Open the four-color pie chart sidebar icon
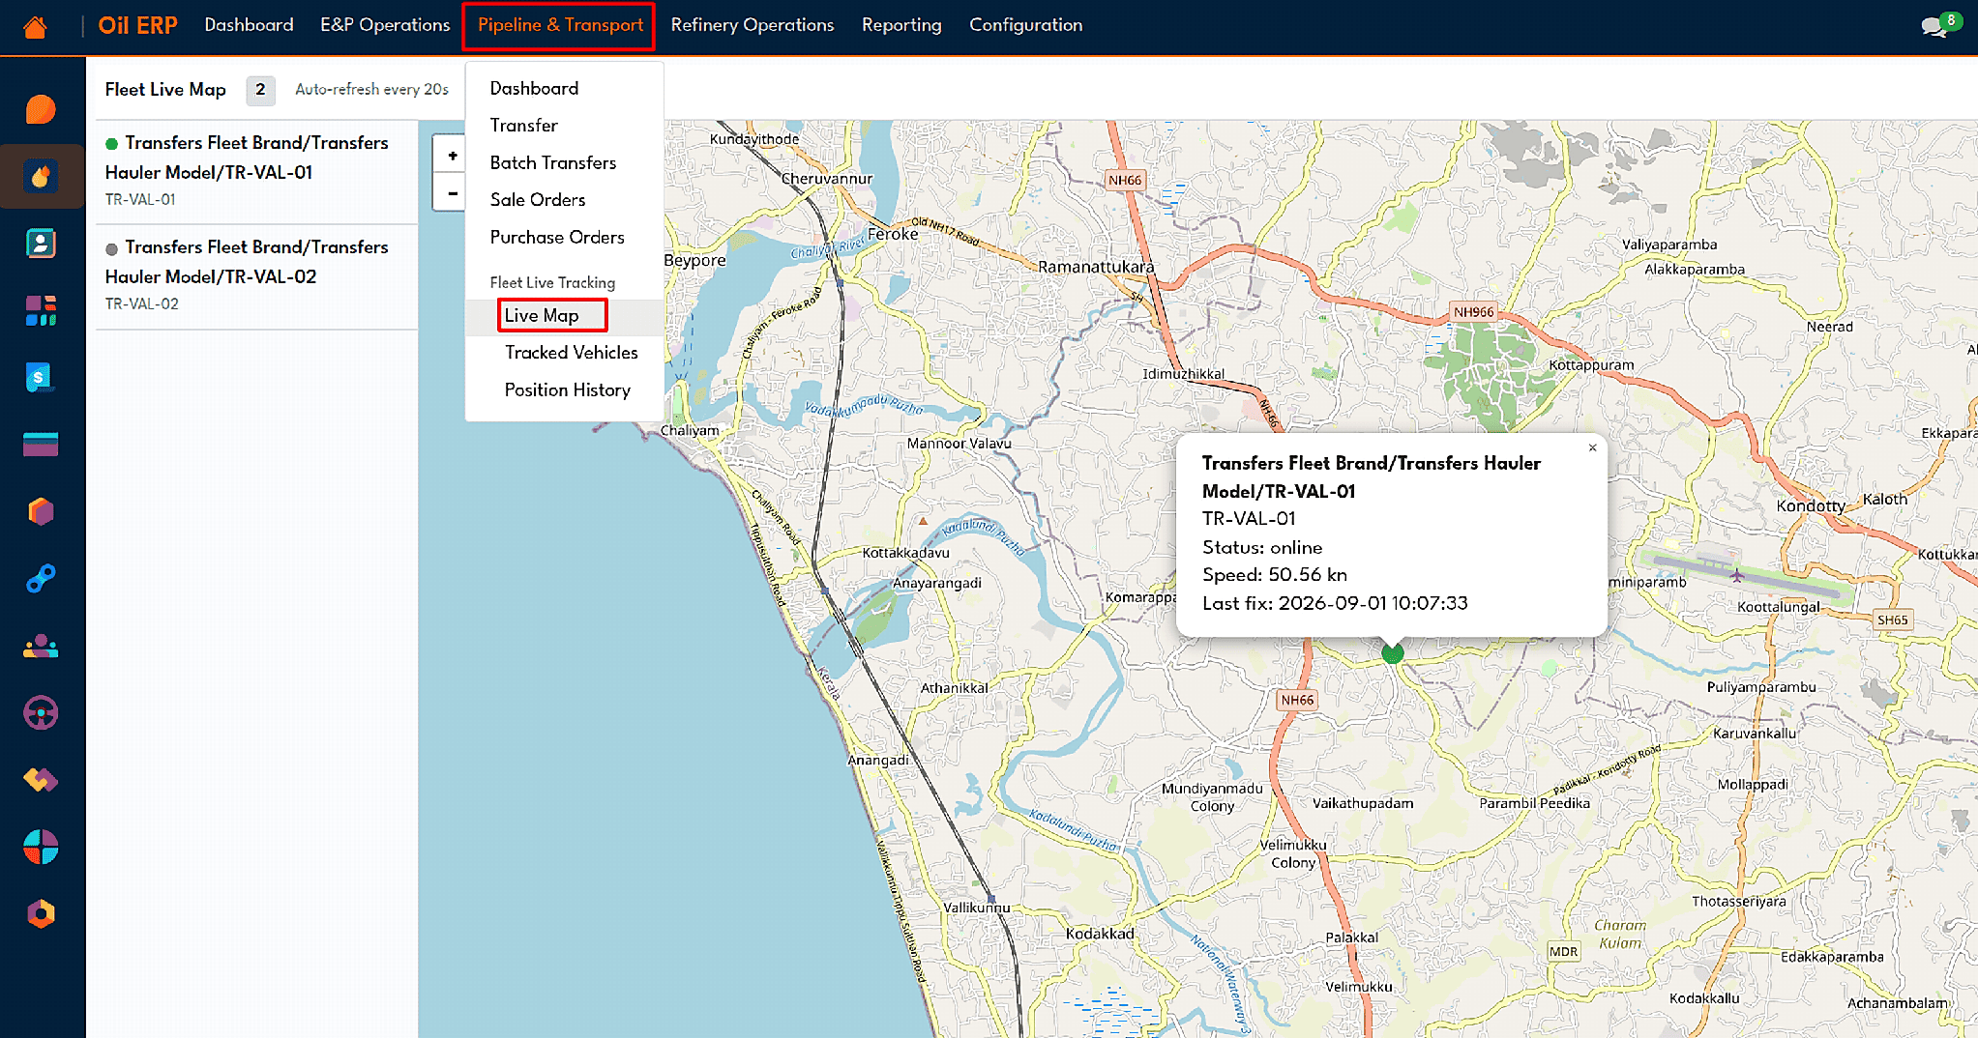The height and width of the screenshot is (1038, 1978). click(41, 847)
